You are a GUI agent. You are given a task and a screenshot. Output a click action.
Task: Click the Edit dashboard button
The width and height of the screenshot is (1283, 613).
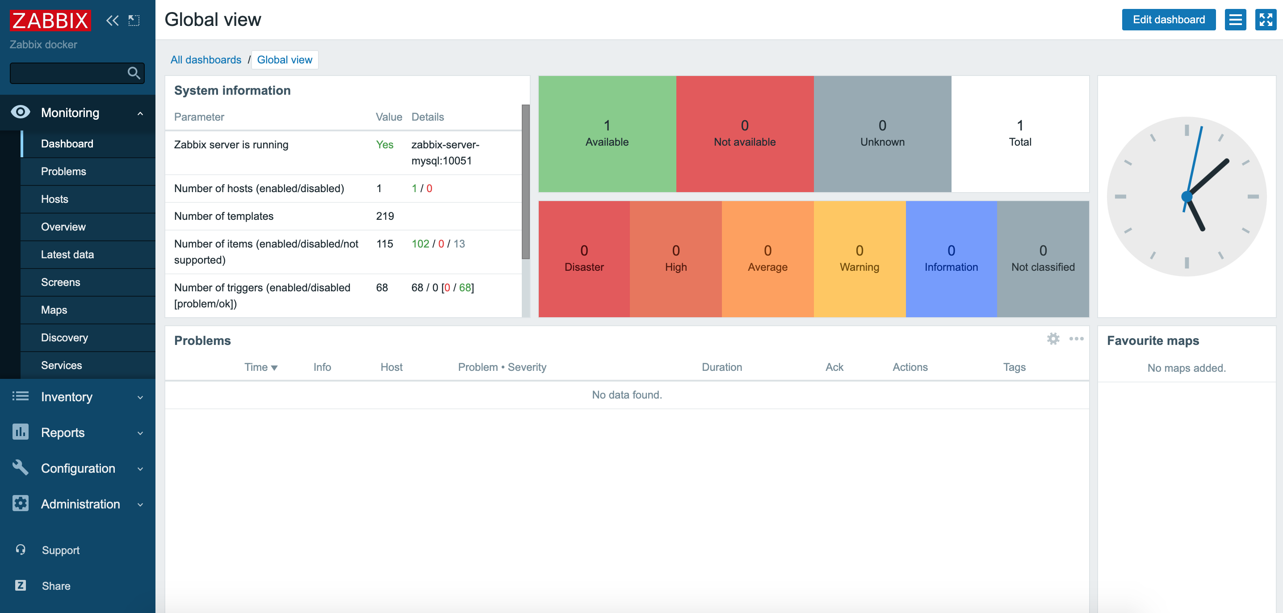click(1169, 19)
